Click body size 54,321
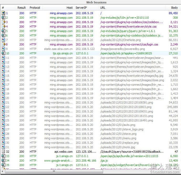This screenshot has width=181, height=175. pyautogui.click(x=173, y=27)
